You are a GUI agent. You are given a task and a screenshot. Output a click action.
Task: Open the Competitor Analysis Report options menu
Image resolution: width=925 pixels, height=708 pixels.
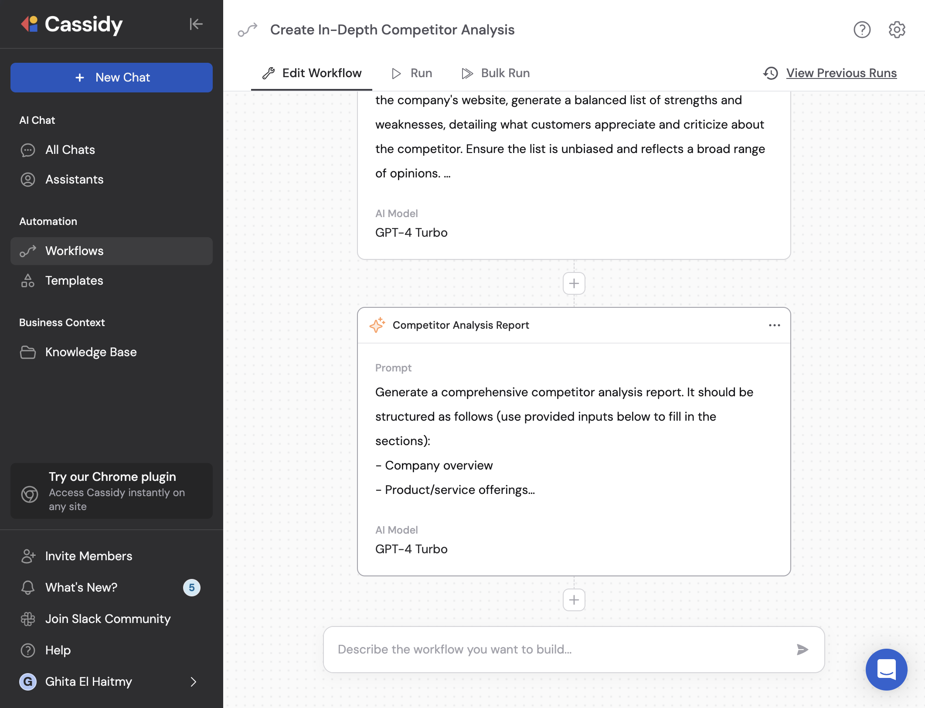coord(774,325)
